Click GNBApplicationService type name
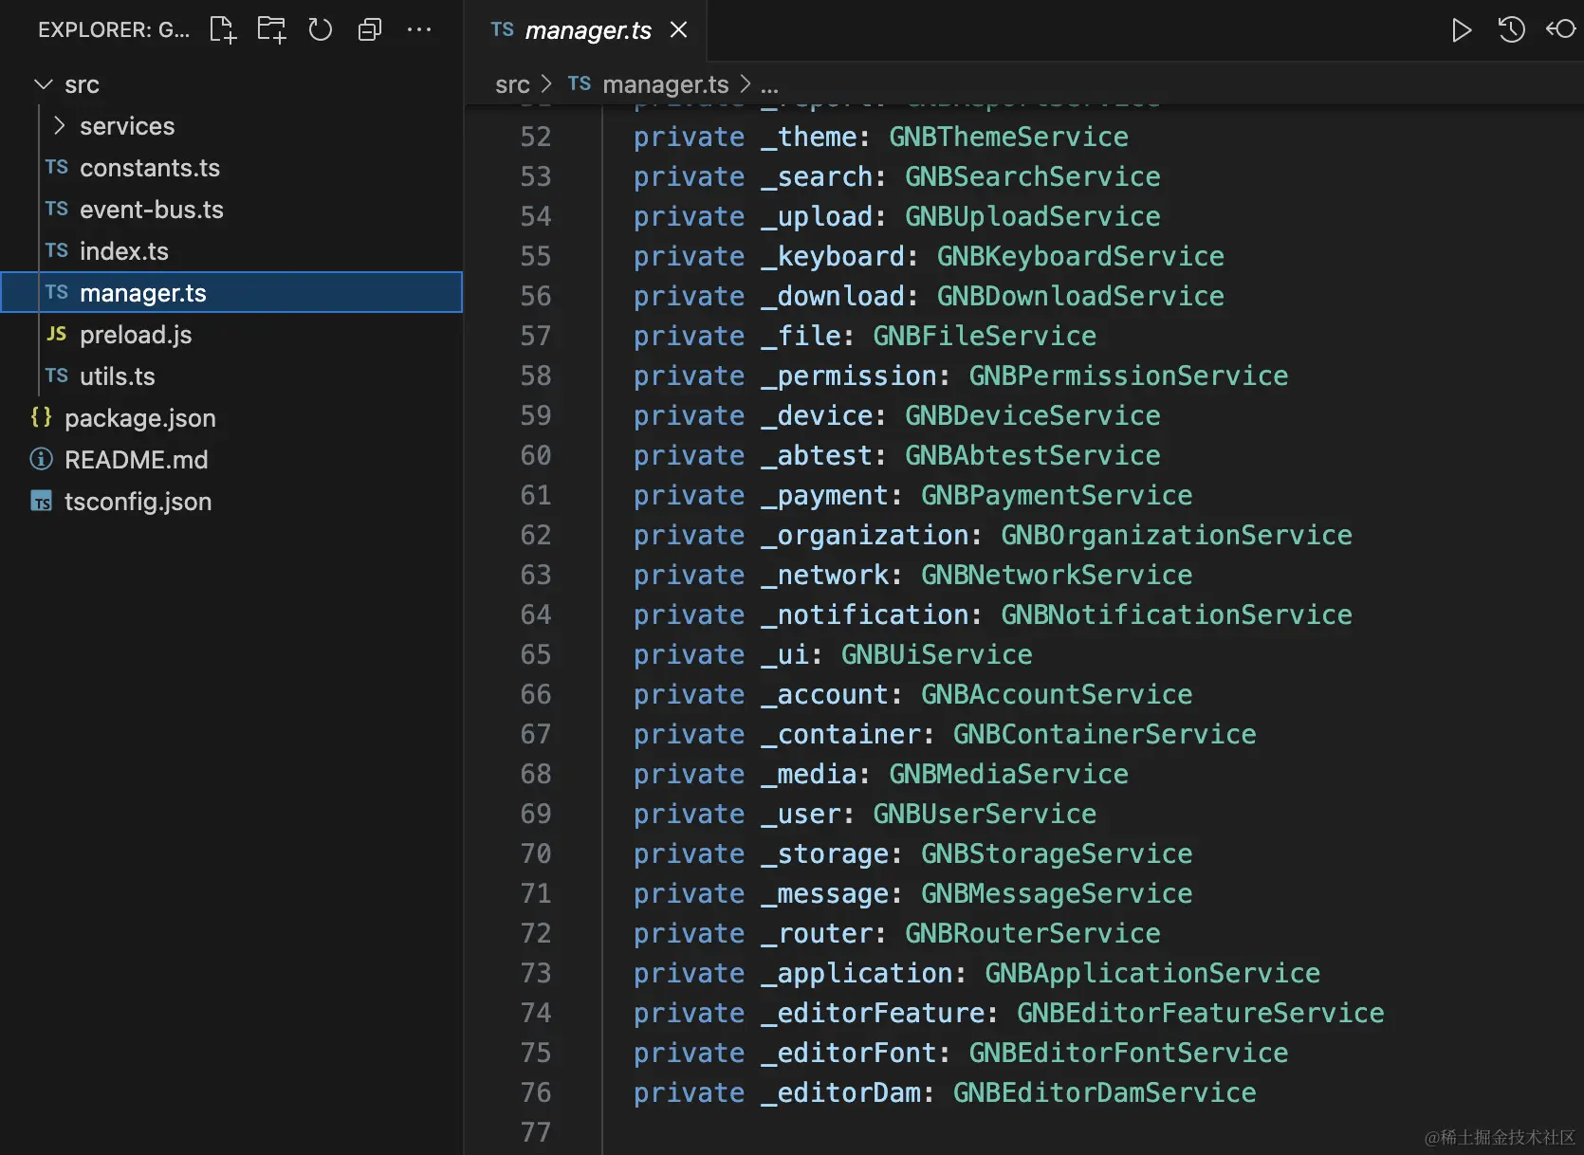 1152,973
